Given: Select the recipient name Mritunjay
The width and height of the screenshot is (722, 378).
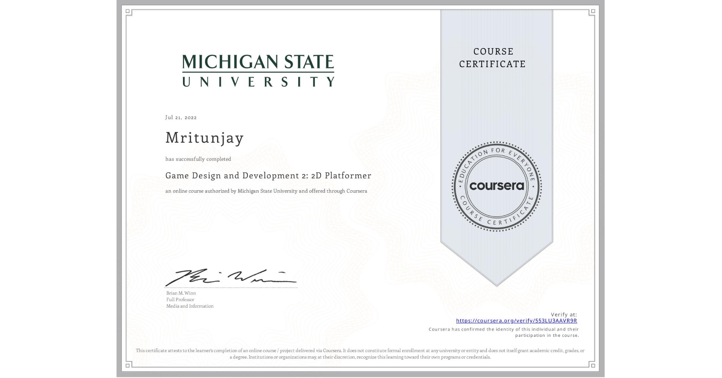Looking at the screenshot, I should pos(204,138).
